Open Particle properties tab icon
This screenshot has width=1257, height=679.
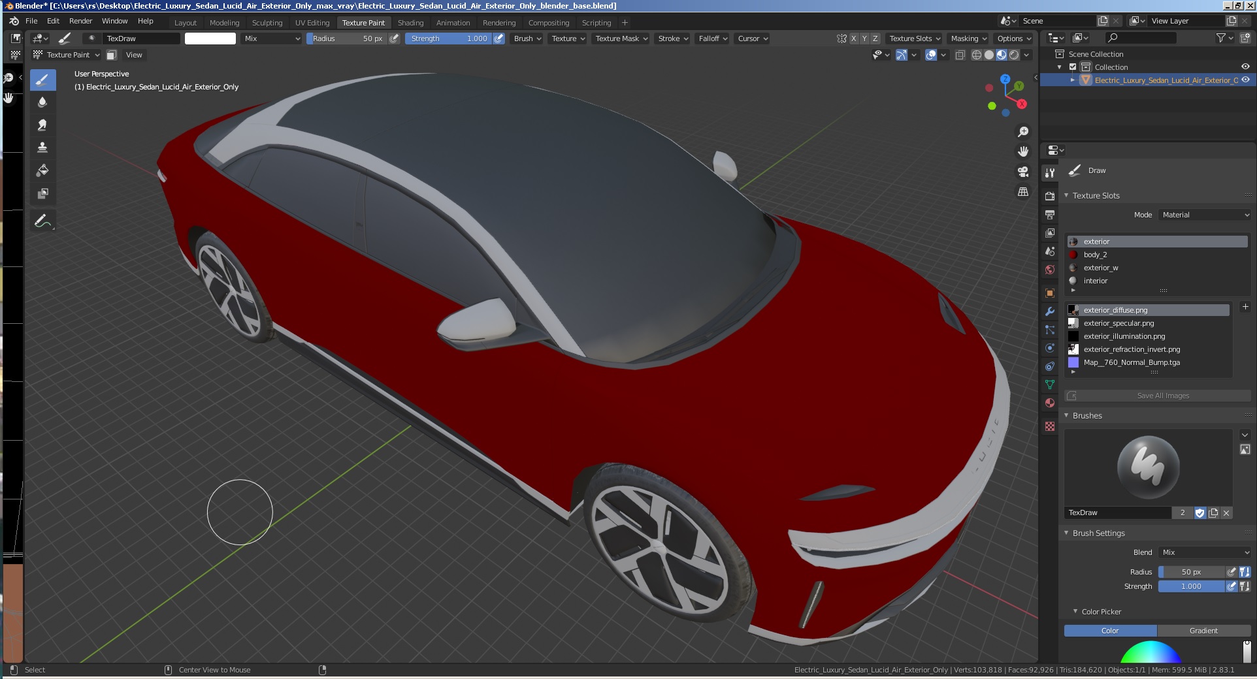click(x=1050, y=330)
